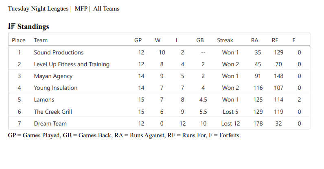Select the Lamons team name
The width and height of the screenshot is (324, 169).
click(x=44, y=100)
